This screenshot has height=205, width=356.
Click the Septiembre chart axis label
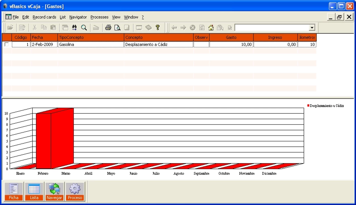201,173
